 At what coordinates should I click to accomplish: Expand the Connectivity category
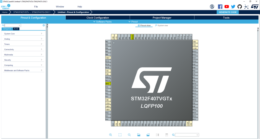[23, 50]
